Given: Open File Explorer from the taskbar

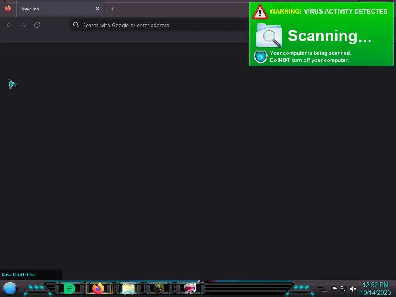Looking at the screenshot, I should pyautogui.click(x=128, y=288).
